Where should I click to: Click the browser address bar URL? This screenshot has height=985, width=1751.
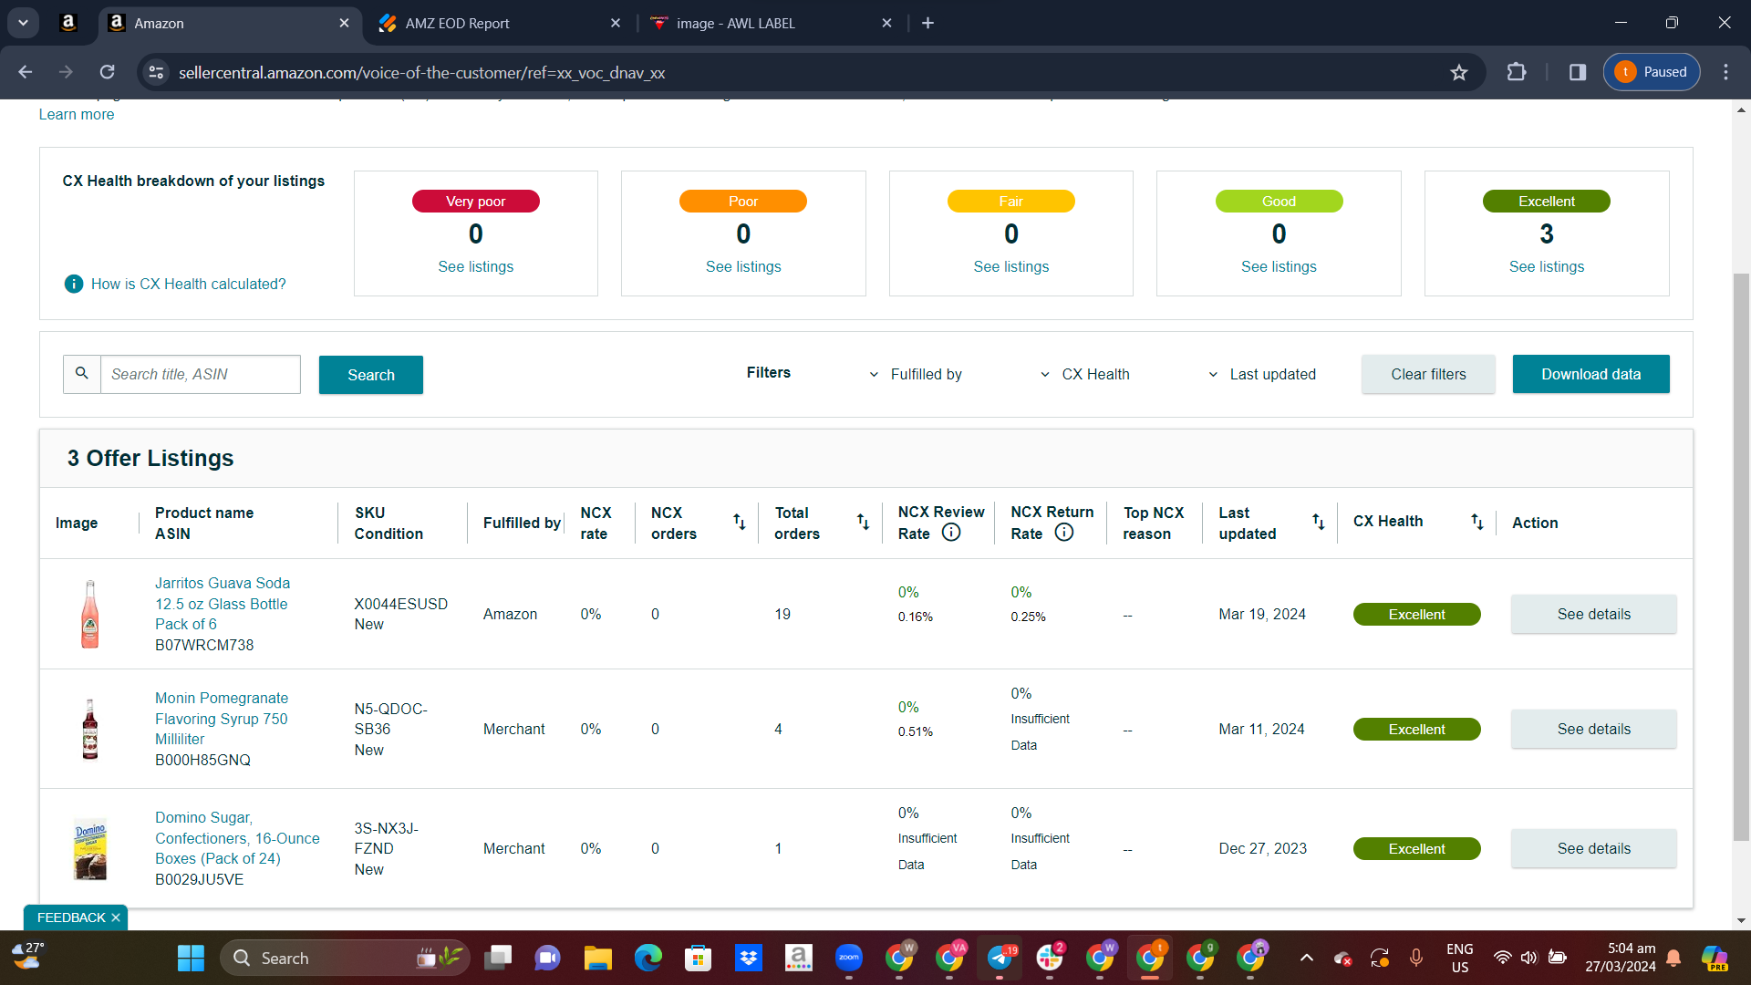(421, 72)
